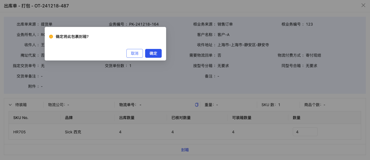Click the 品牌 column header

coord(69,118)
